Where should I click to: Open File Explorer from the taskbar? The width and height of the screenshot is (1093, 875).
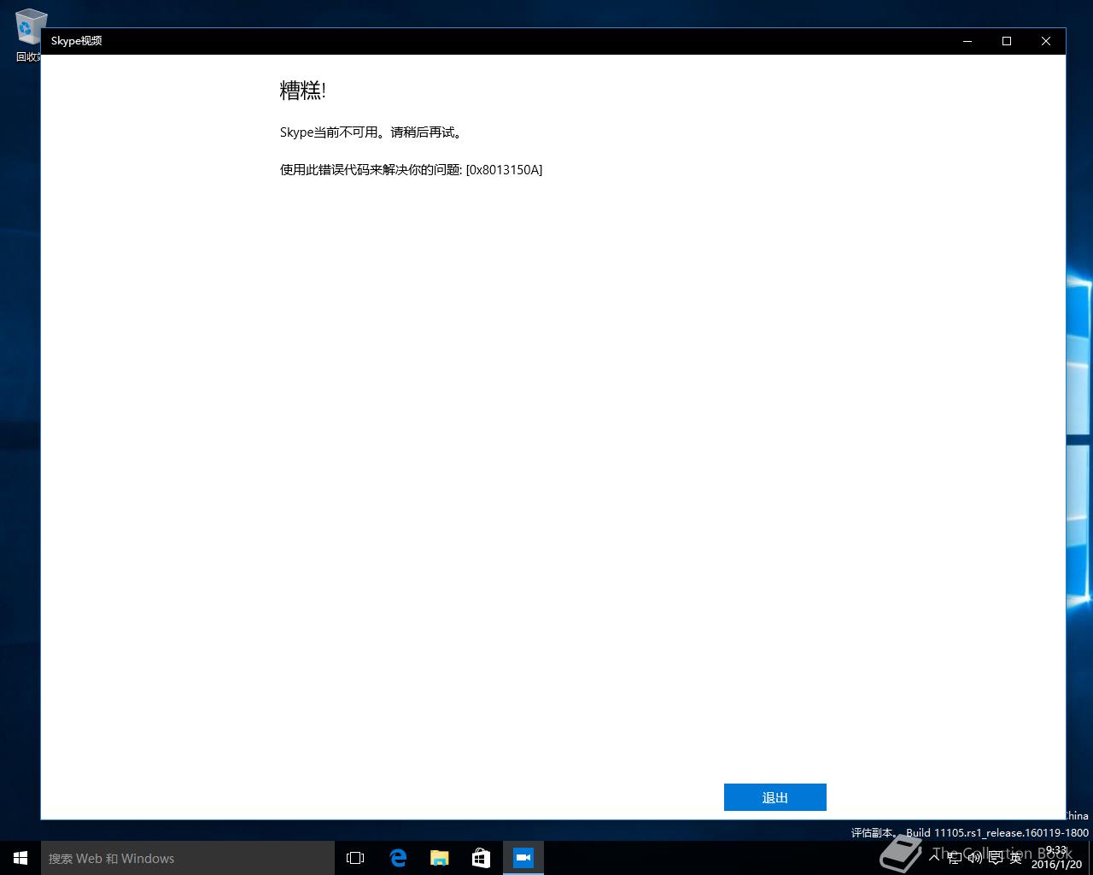coord(440,858)
